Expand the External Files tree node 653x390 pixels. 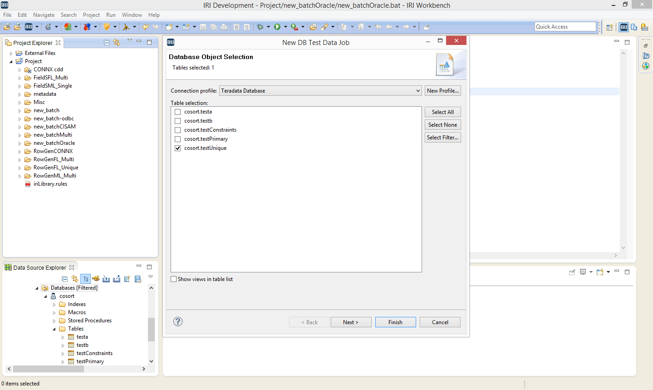[11, 54]
